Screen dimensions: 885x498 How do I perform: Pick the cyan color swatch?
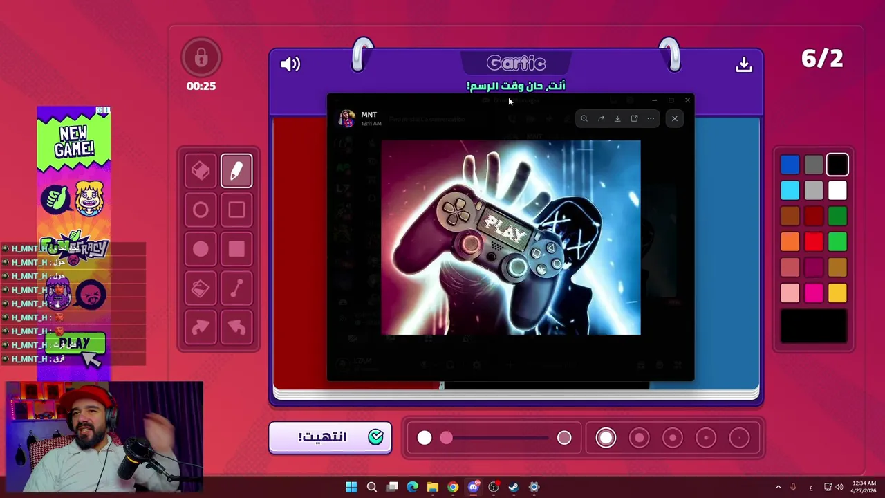coord(790,190)
